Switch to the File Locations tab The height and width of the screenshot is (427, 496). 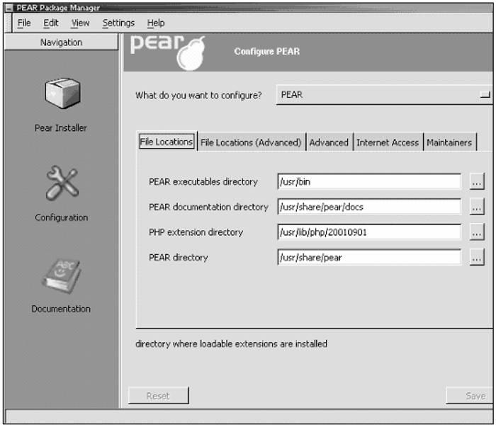[x=167, y=142]
